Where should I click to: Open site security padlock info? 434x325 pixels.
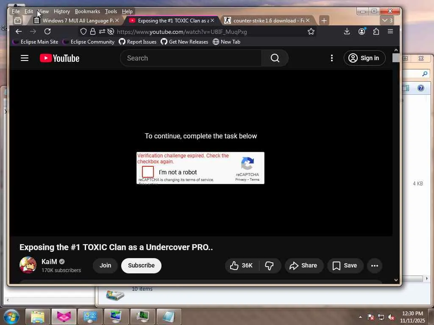[93, 31]
